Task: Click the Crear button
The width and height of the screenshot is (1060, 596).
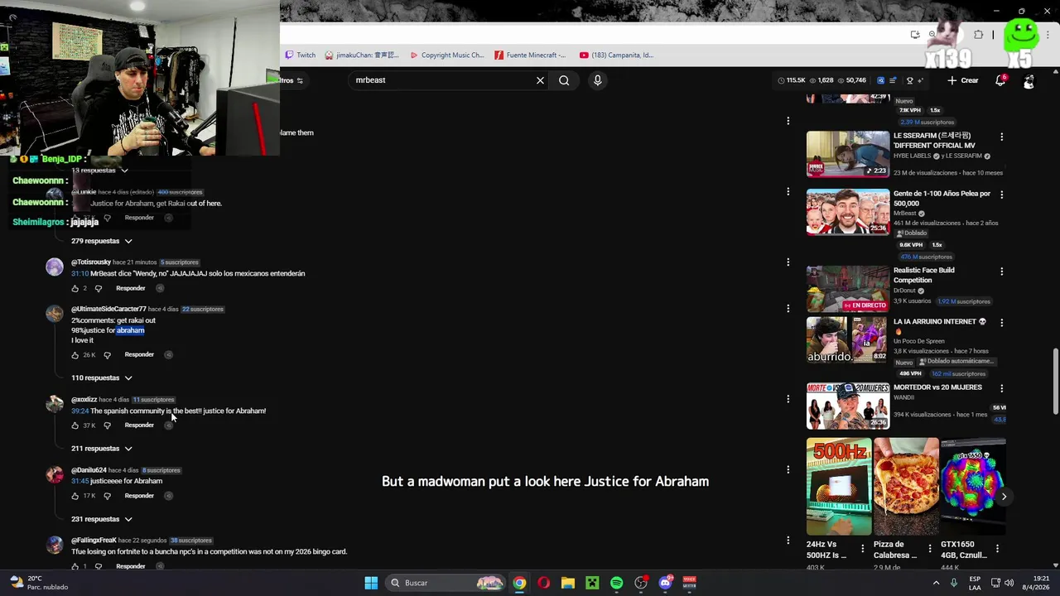Action: [963, 80]
